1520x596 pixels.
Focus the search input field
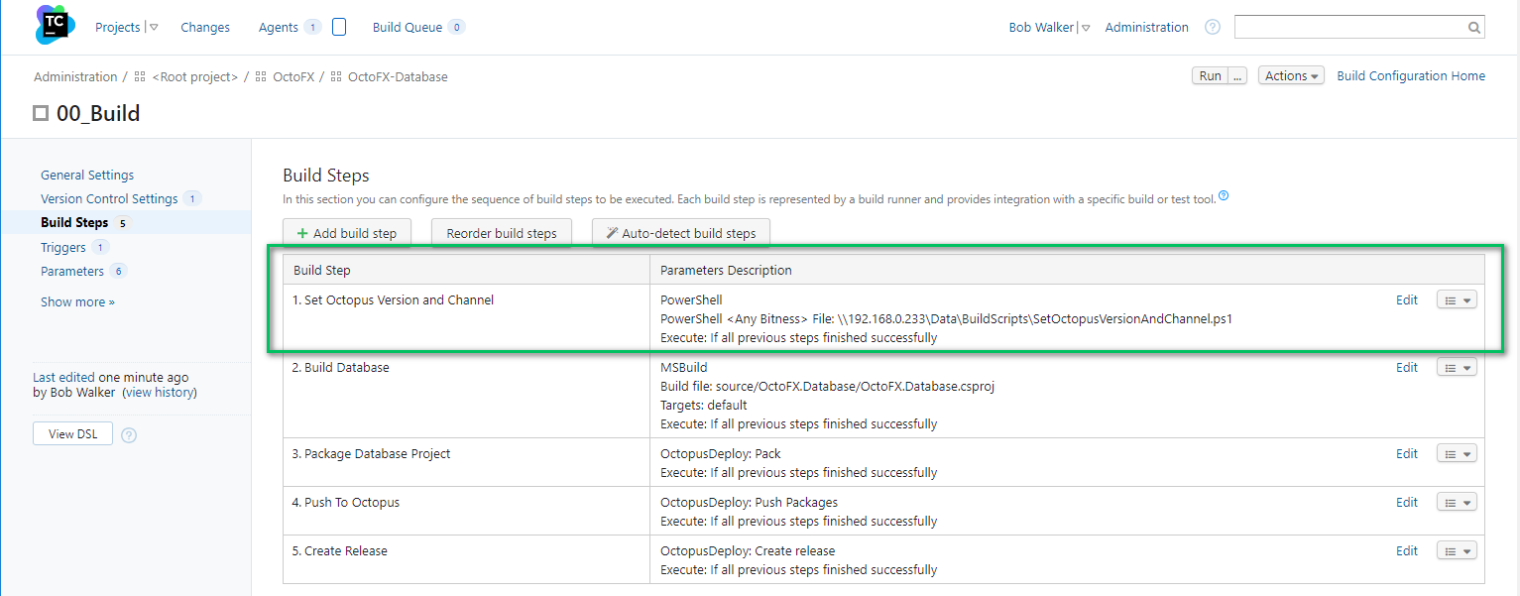click(x=1348, y=28)
